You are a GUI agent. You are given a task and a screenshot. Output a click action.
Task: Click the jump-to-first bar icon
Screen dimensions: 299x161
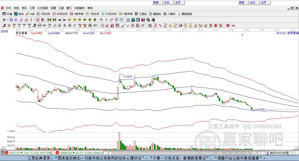49,20
